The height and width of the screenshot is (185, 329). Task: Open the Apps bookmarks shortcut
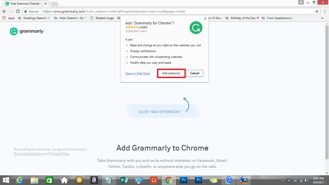8,18
